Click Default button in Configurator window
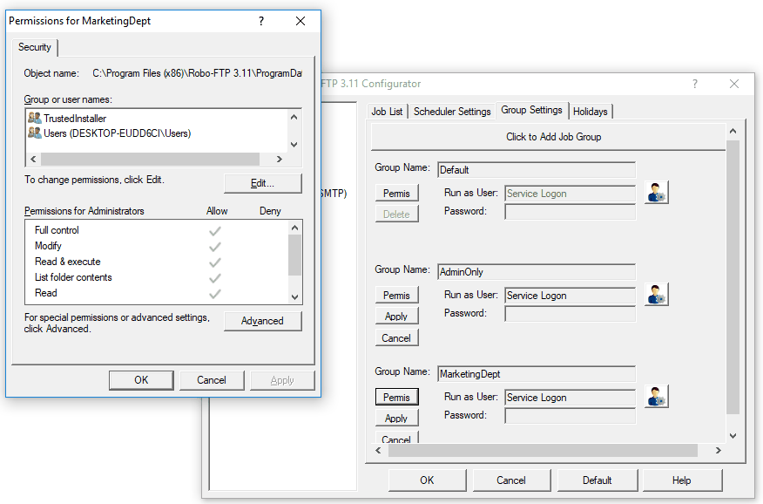Viewport: 763px width, 504px height. pos(597,480)
